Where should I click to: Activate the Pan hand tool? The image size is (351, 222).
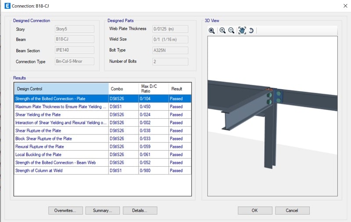(x=242, y=30)
